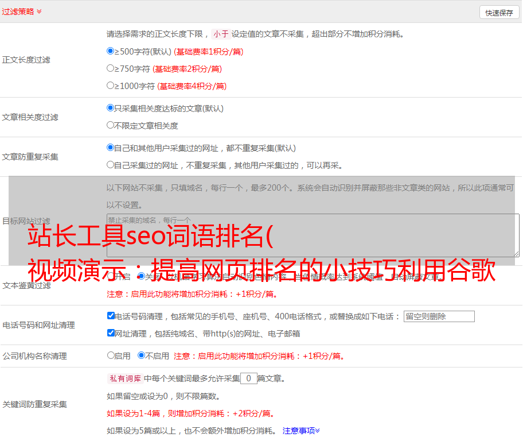This screenshot has width=523, height=441.
Task: Select 关闭 for 文本鉴黄过滤
Action: point(142,276)
